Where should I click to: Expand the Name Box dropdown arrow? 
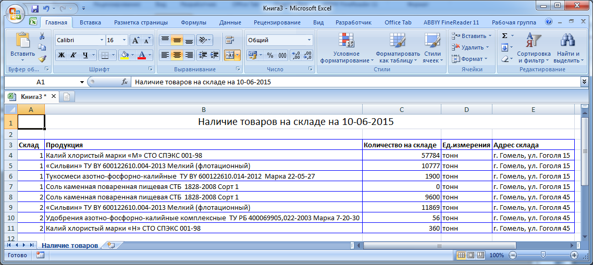[82, 82]
